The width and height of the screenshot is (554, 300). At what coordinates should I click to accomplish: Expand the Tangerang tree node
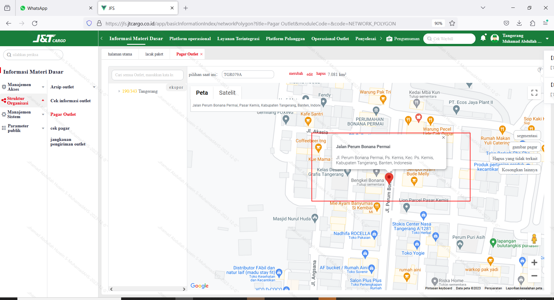[119, 91]
